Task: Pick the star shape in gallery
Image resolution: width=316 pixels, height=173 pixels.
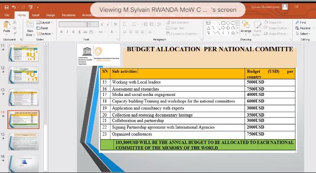Action: pos(233,33)
